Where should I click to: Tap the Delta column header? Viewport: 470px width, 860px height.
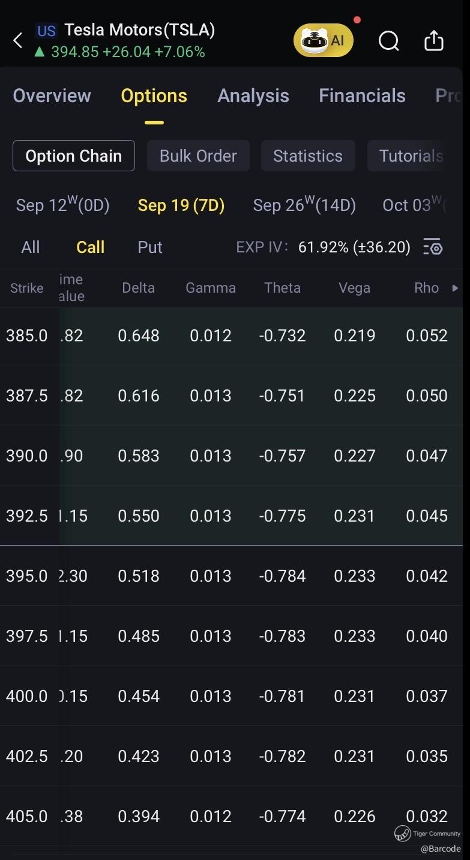(138, 288)
